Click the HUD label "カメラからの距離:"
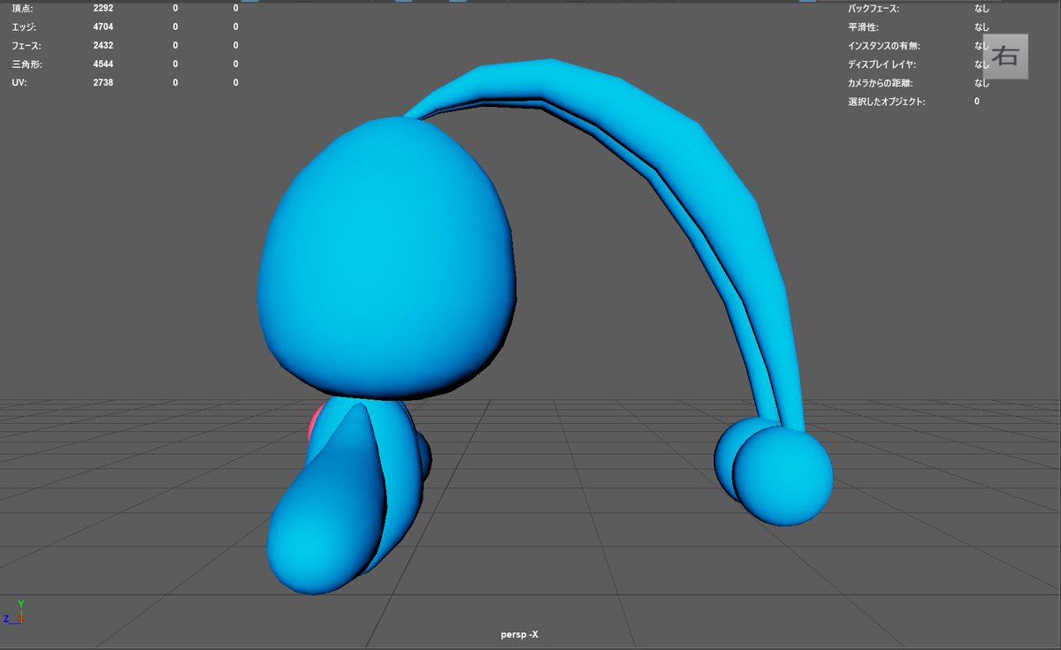 (880, 83)
